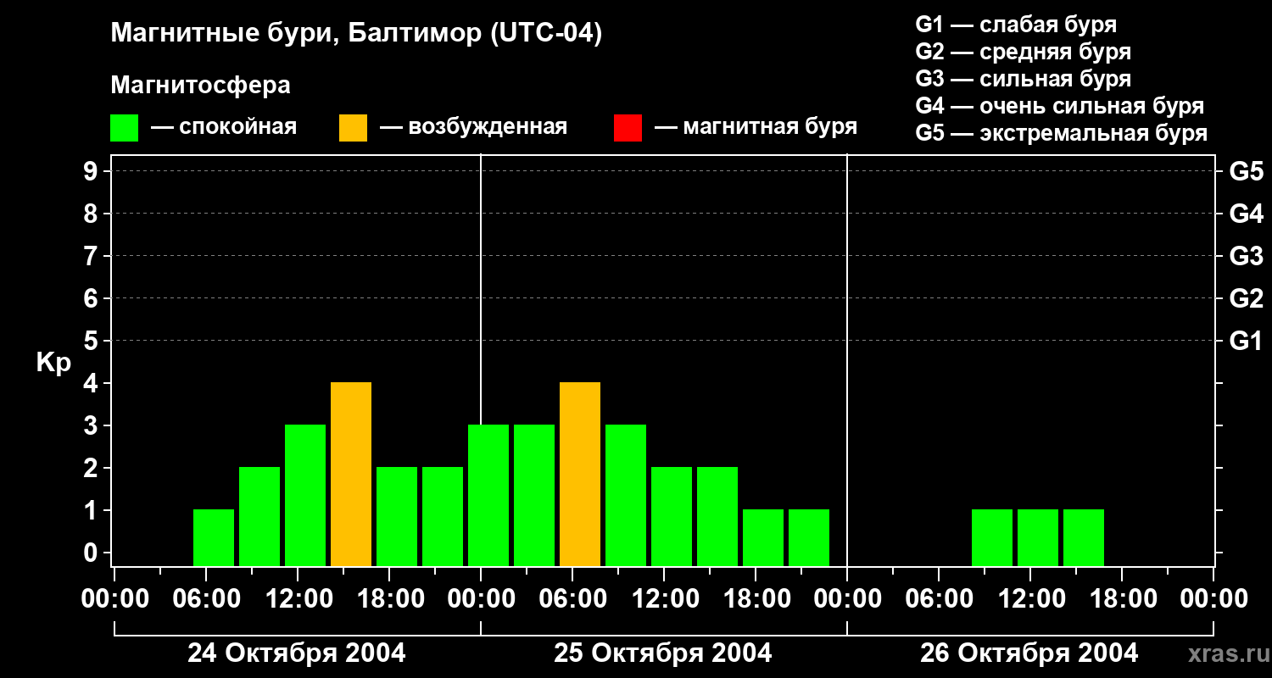1272x678 pixels.
Task: Click the 06:00 tick label for 25 October
Action: tap(572, 599)
